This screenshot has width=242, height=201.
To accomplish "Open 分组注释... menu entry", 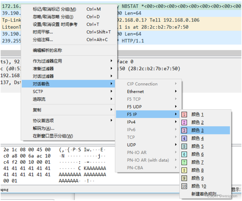I will pyautogui.click(x=69, y=40).
